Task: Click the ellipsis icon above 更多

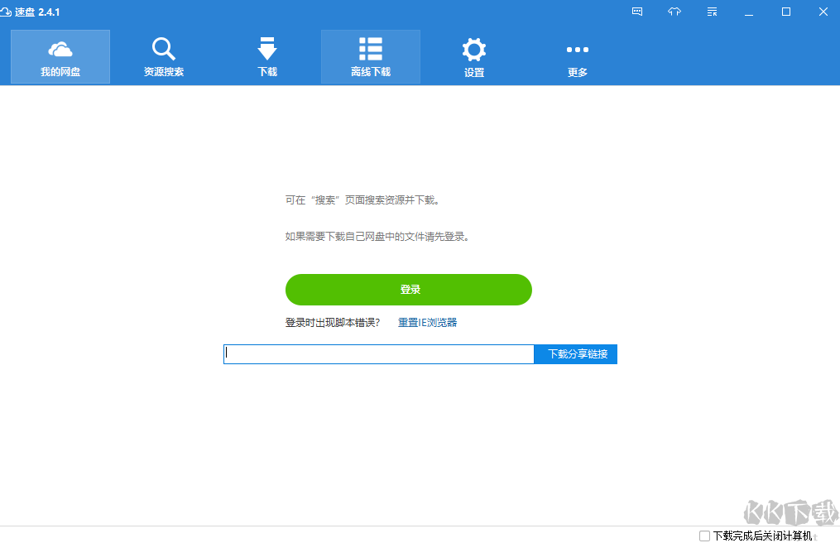Action: tap(577, 48)
